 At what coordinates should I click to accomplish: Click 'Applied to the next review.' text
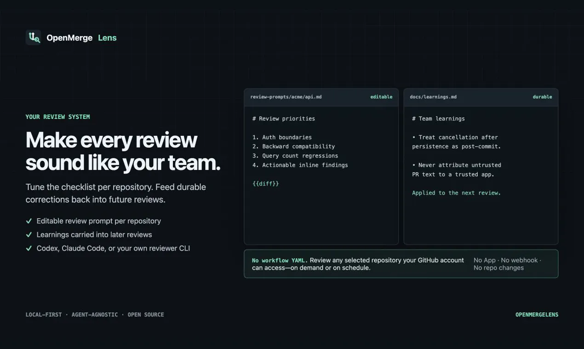coord(457,193)
